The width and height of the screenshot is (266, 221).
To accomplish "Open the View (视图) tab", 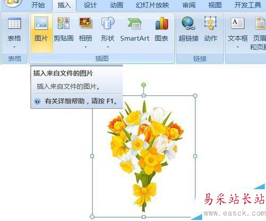I will click(215, 5).
